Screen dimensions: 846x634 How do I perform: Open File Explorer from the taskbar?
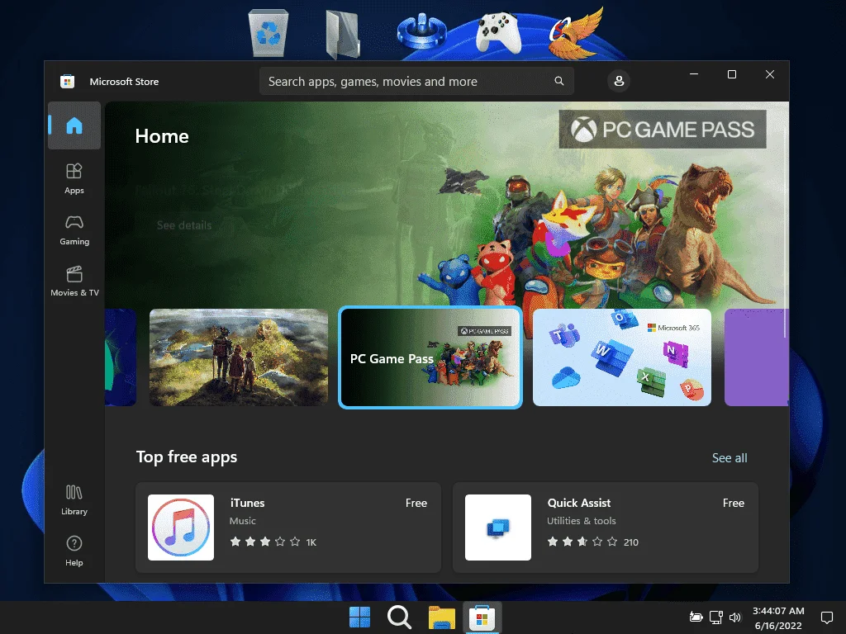[441, 617]
